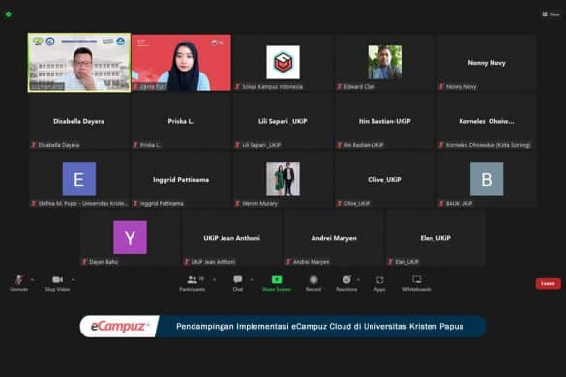Click the muted mic icon beside Inggrid Pattinama name
Screen dimensions: 566x377
click(135, 203)
